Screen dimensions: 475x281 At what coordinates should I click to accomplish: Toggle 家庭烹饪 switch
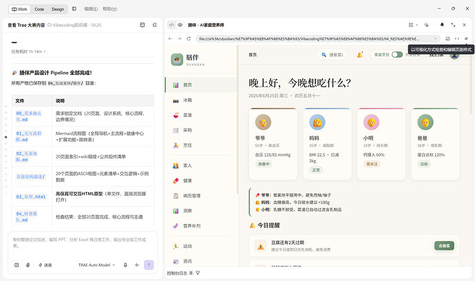[397, 55]
